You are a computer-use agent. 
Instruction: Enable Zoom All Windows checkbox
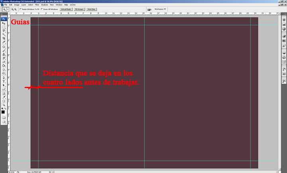tap(42, 9)
